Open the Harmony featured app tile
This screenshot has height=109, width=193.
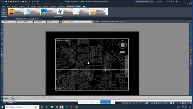[x=32, y=12]
